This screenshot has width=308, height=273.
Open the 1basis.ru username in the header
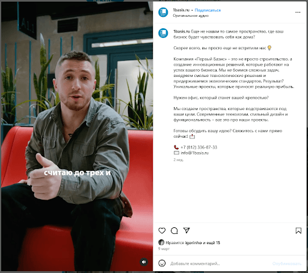click(181, 10)
